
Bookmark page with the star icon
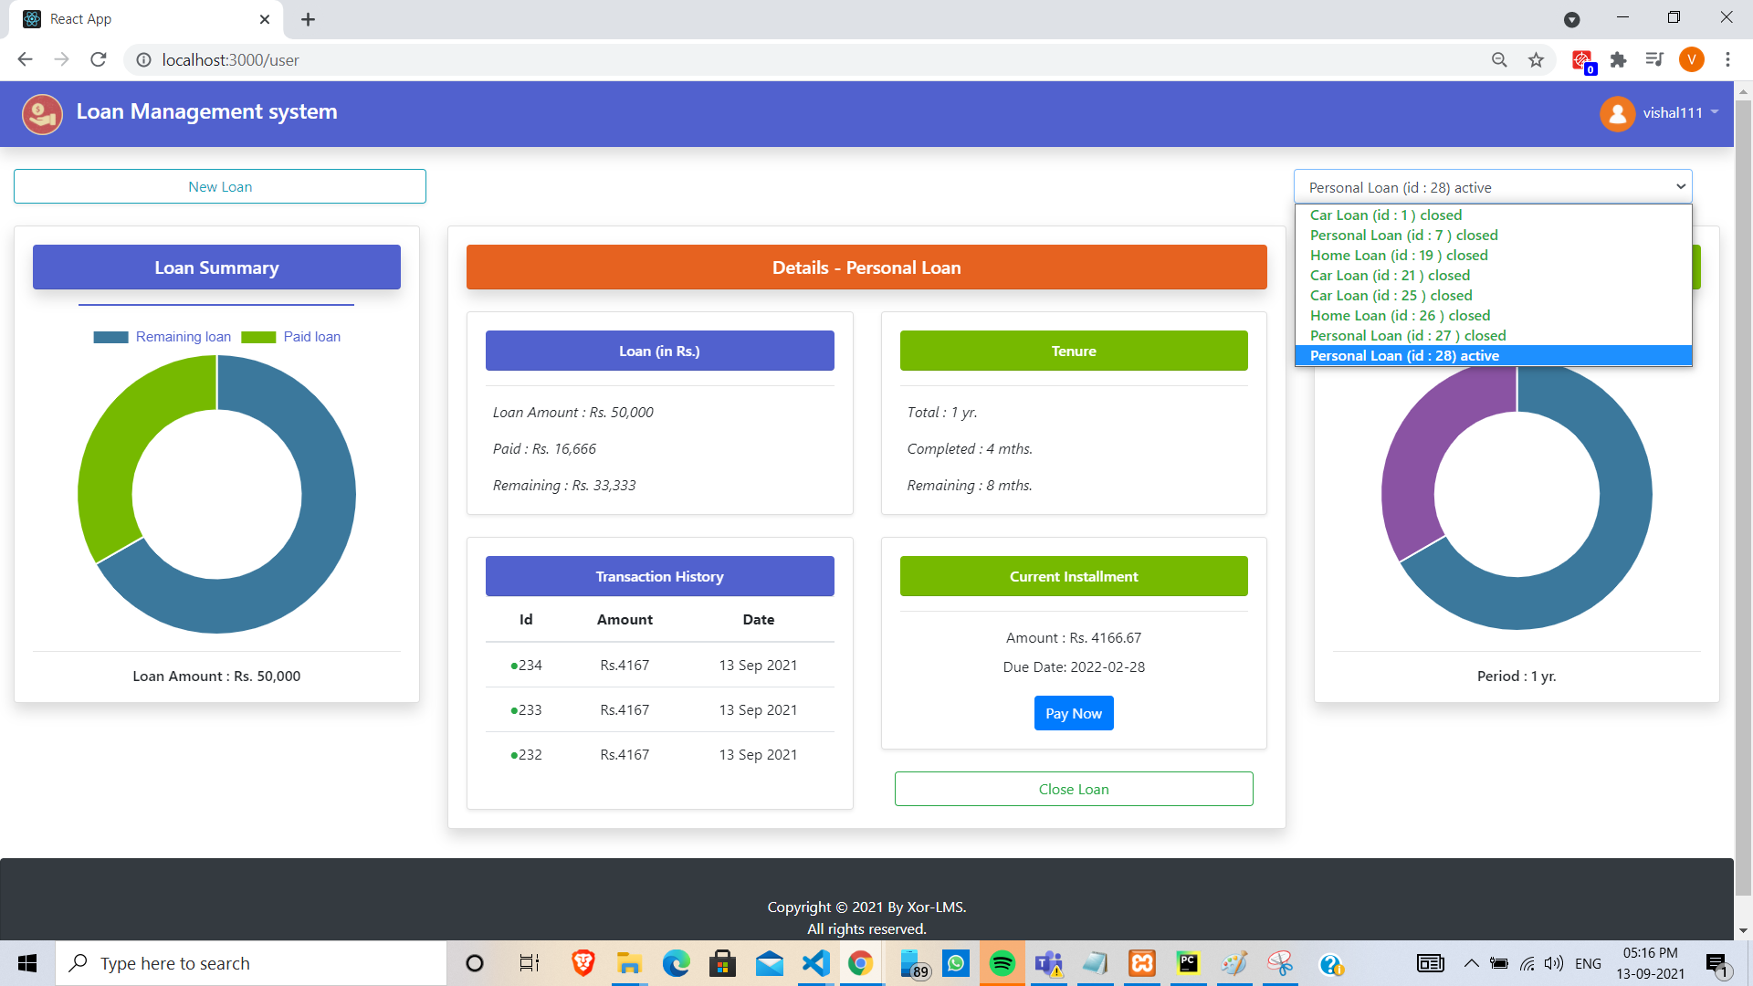click(1536, 60)
